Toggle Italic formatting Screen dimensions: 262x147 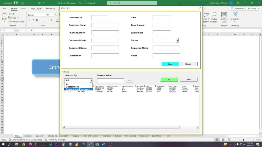click(33, 20)
